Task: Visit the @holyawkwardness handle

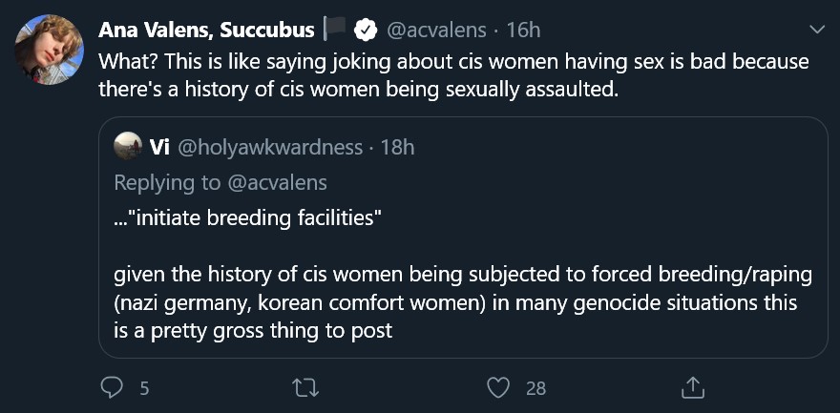Action: click(270, 147)
